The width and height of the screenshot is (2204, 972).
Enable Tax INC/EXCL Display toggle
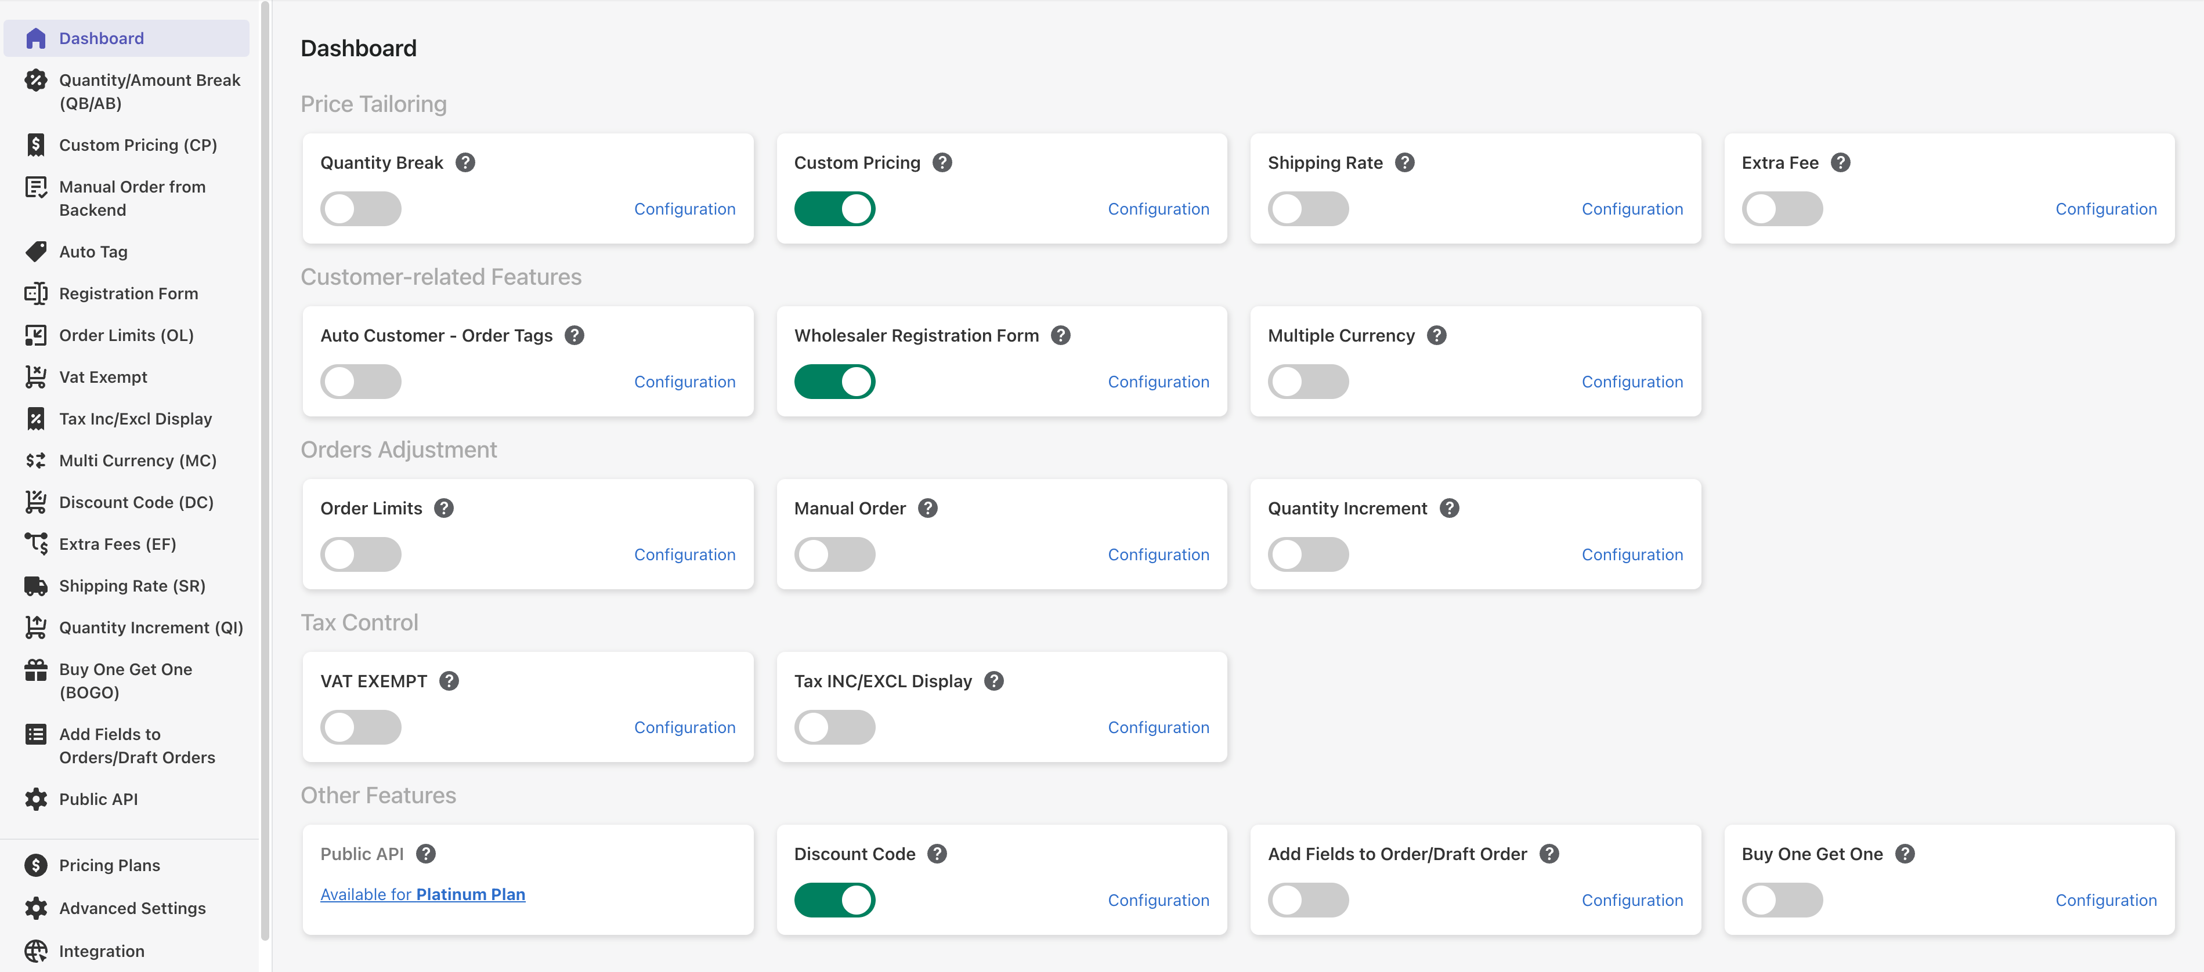[834, 727]
